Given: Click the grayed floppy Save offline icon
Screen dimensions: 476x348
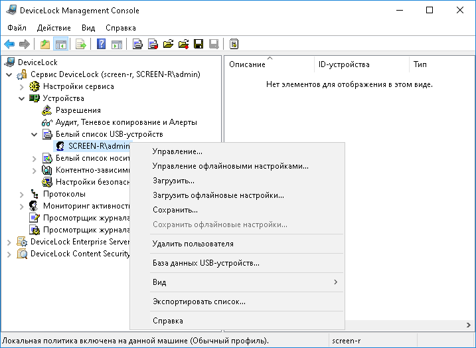Looking at the screenshot, I should coord(214,44).
